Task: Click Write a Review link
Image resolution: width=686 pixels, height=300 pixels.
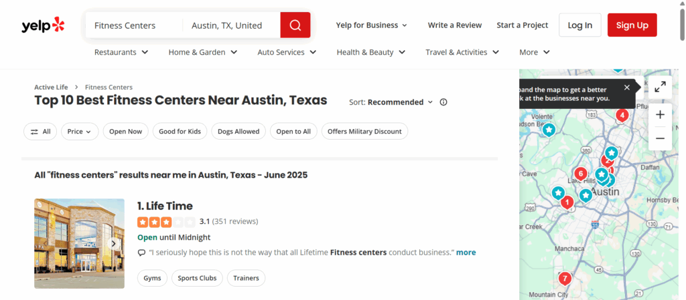Action: pyautogui.click(x=455, y=25)
